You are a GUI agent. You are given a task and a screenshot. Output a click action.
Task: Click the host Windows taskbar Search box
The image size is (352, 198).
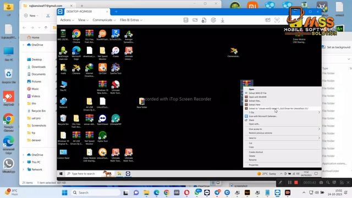point(96,193)
